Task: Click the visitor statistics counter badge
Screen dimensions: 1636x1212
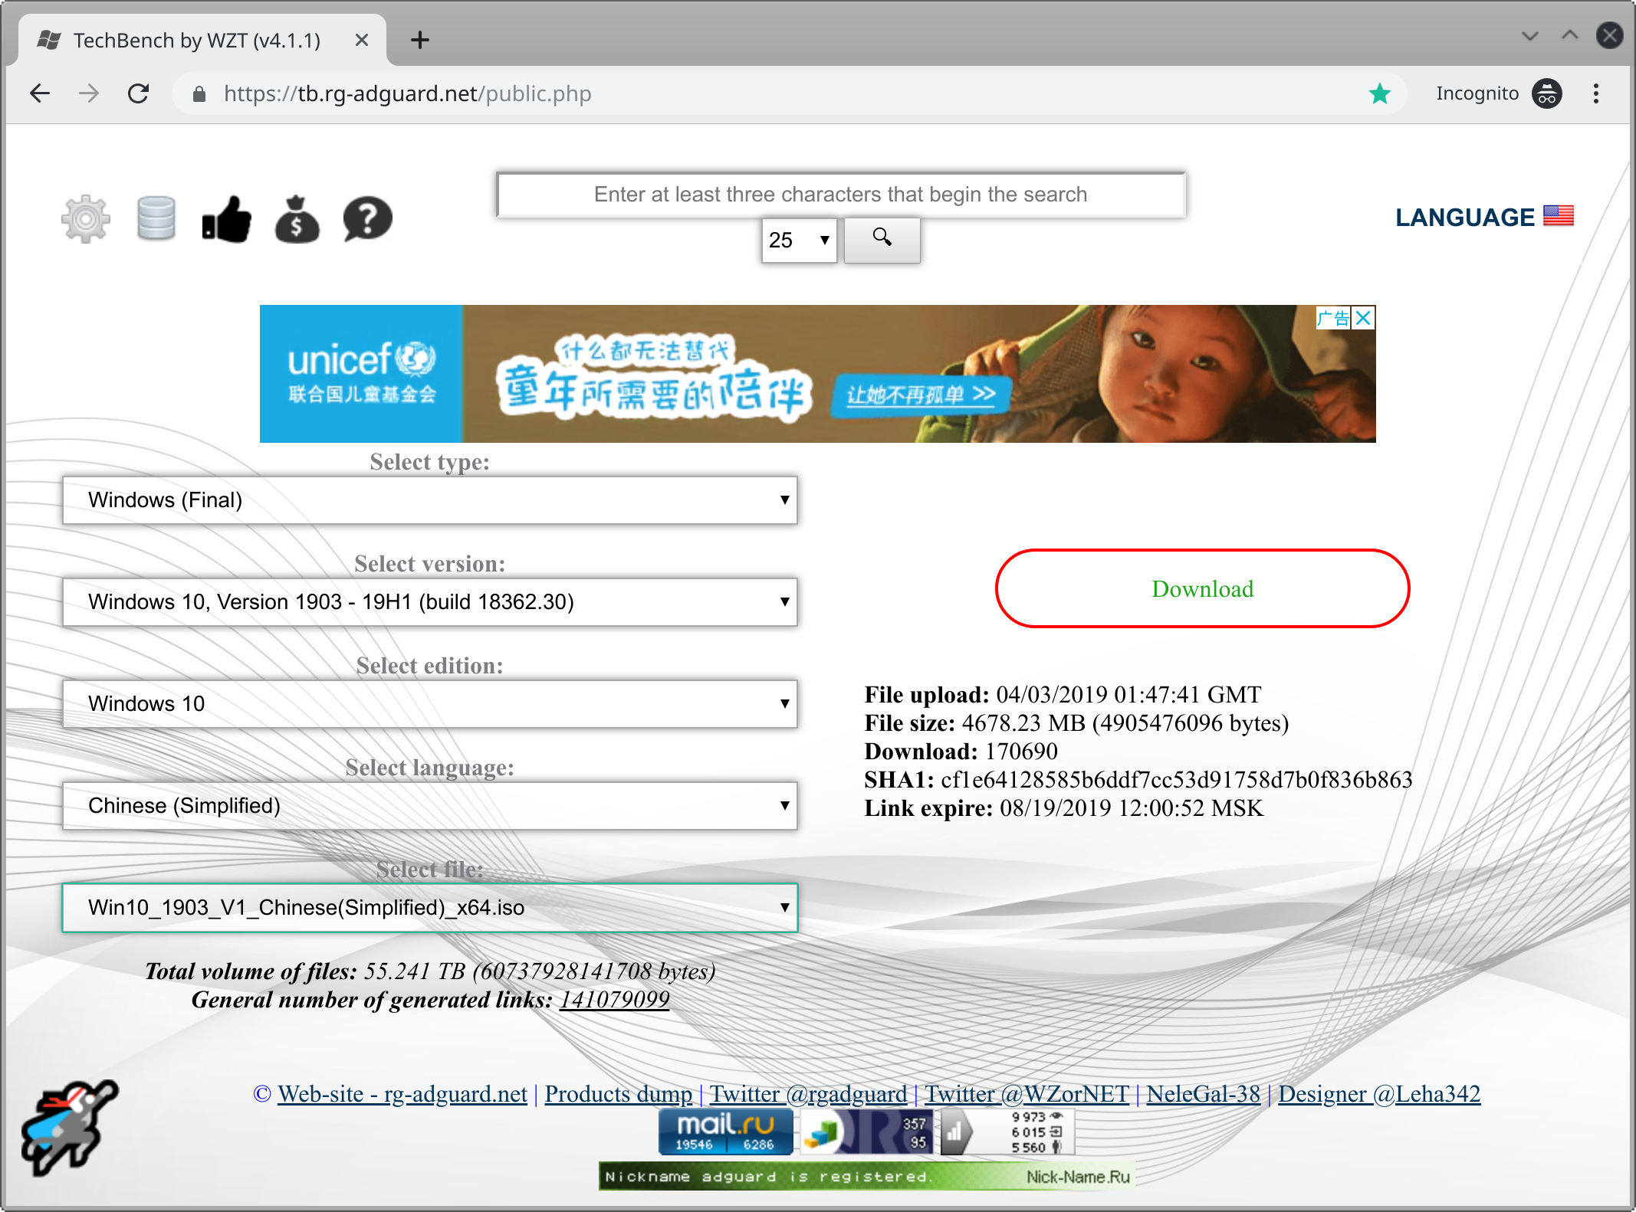Action: pyautogui.click(x=1007, y=1132)
